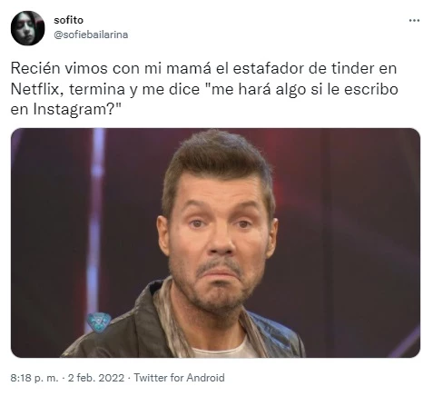
Task: Click the word mamá in the tweet
Action: [x=188, y=68]
